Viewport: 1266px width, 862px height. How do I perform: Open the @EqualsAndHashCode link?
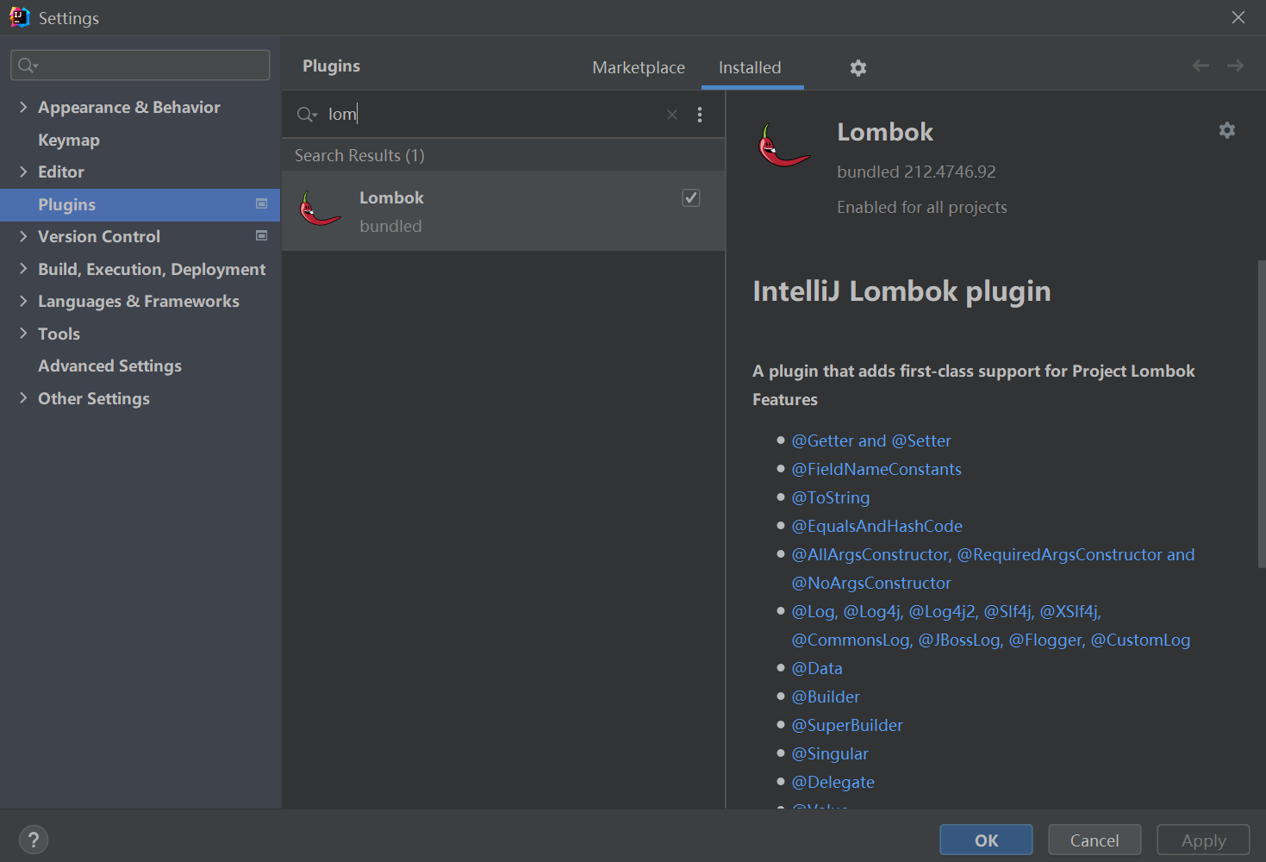coord(876,526)
